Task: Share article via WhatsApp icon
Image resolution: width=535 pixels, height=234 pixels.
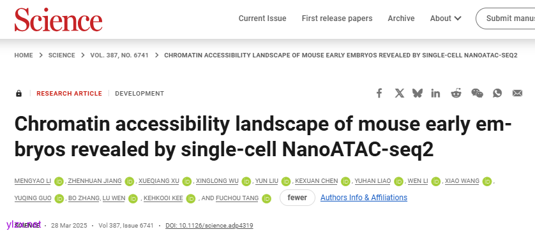Action: coord(497,93)
